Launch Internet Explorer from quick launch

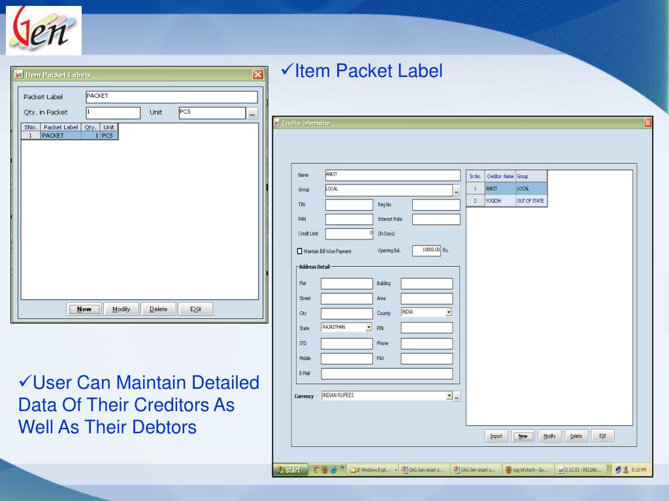(334, 470)
